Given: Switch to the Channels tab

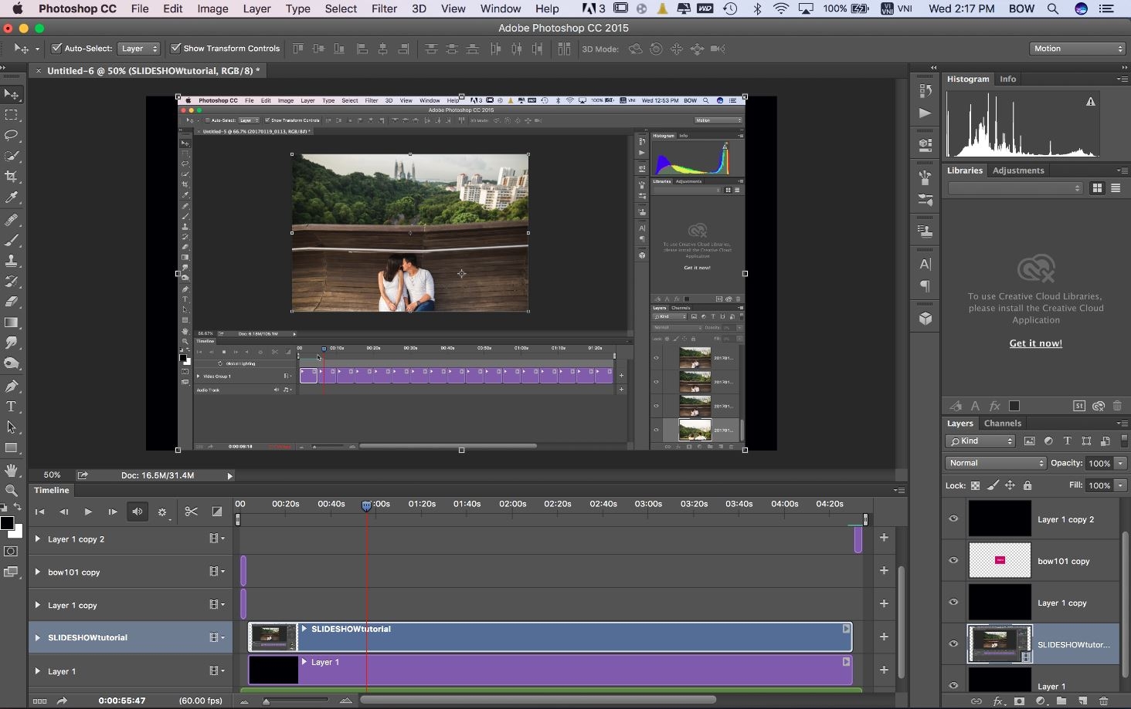Looking at the screenshot, I should 1003,423.
